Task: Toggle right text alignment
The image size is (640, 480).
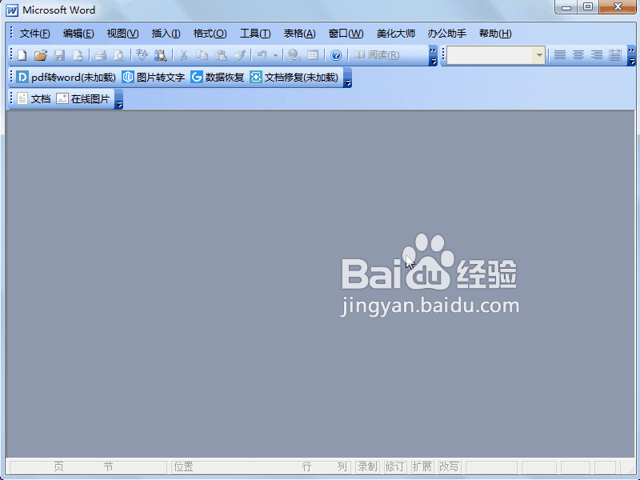Action: click(597, 55)
